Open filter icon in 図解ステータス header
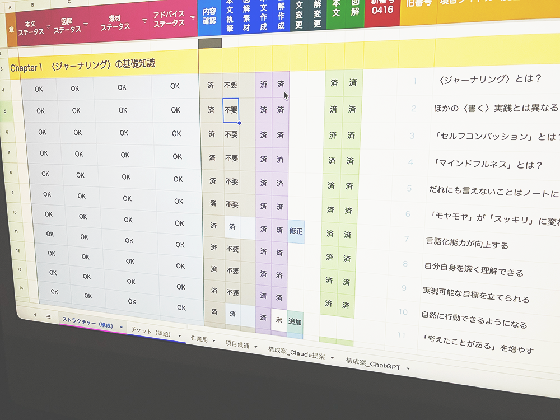Screen dimensions: 560x420 pos(86,25)
